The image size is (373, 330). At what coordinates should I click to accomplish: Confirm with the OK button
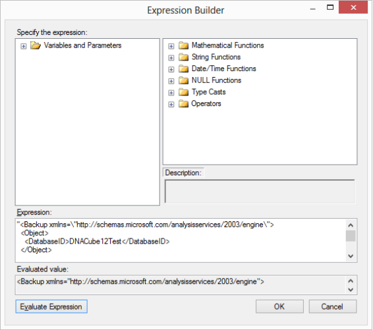click(279, 306)
